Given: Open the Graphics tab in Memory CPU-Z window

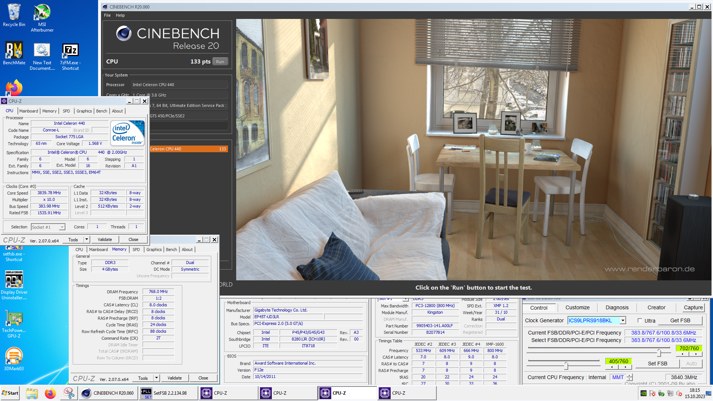Looking at the screenshot, I should 154,250.
